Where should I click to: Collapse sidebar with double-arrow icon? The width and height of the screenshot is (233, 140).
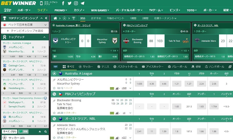pos(46,18)
